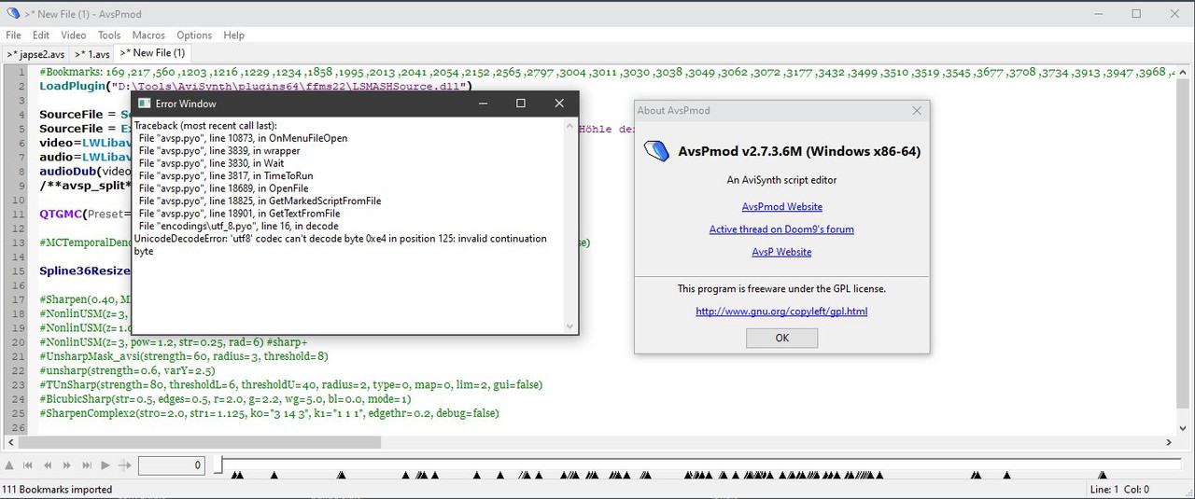This screenshot has height=499, width=1195.
Task: Open the File menu
Action: point(13,35)
